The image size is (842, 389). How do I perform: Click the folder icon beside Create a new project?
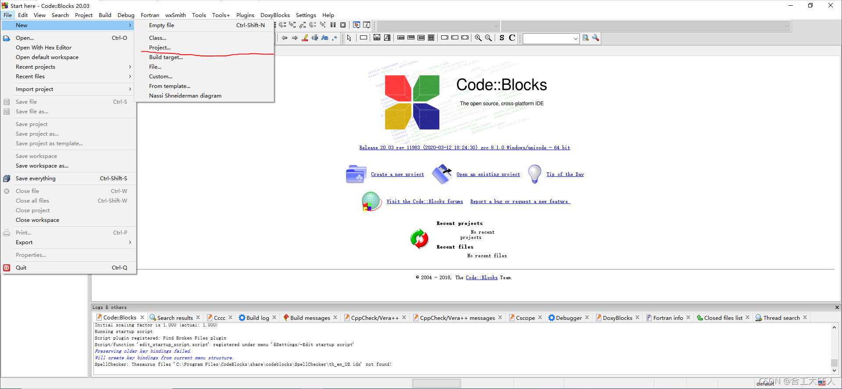pyautogui.click(x=356, y=174)
